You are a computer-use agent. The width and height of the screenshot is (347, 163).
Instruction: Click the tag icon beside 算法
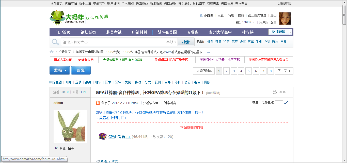(x=98, y=161)
